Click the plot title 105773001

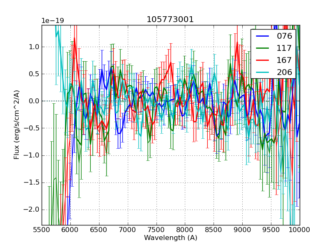170,20
